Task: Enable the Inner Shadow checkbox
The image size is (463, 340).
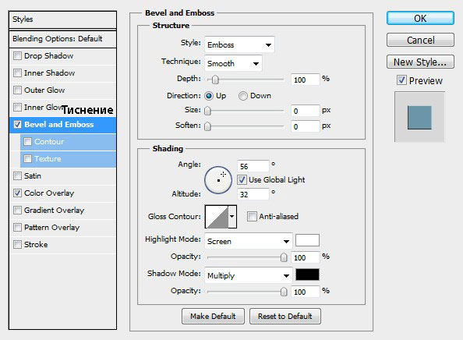Action: click(17, 73)
